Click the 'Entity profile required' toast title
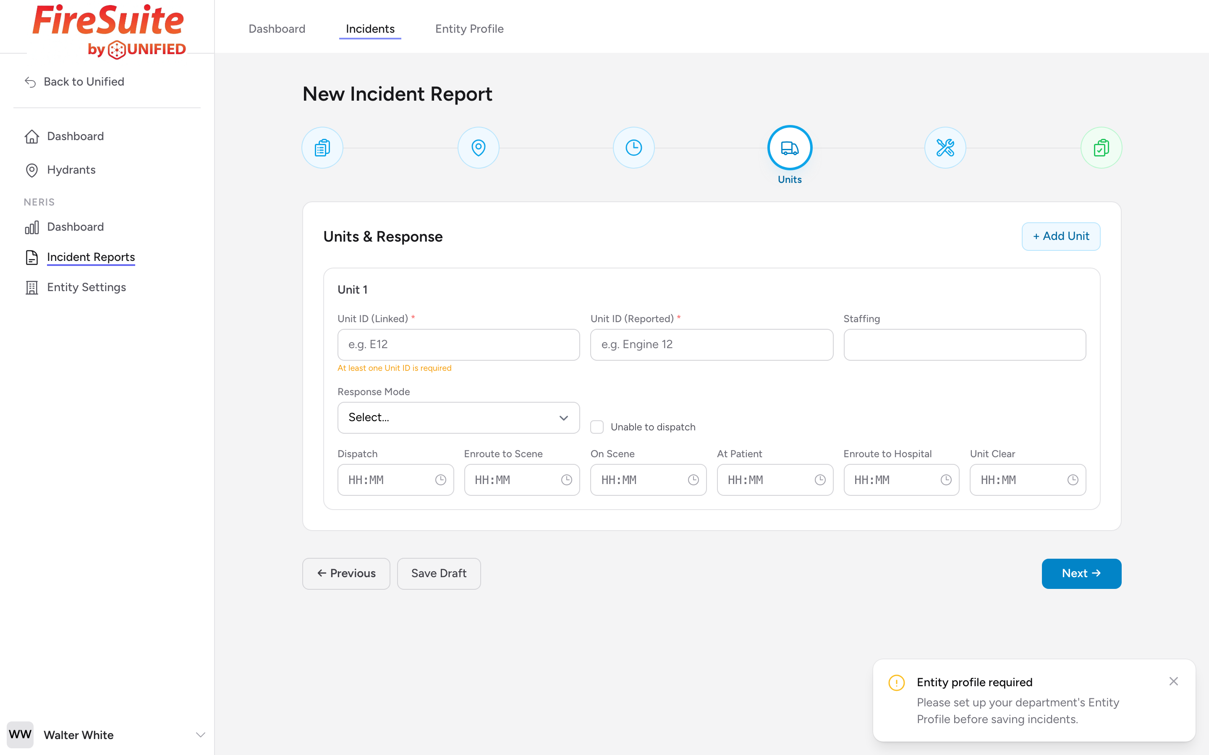The image size is (1209, 755). tap(974, 682)
